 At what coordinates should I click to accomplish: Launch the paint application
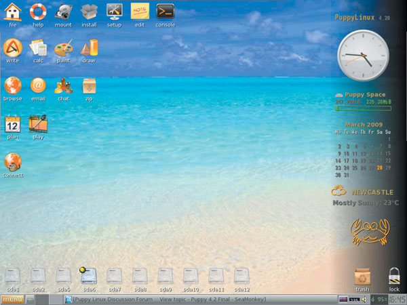[63, 49]
